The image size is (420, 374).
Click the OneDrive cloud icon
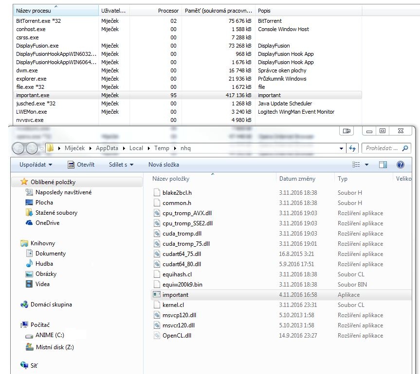29,222
